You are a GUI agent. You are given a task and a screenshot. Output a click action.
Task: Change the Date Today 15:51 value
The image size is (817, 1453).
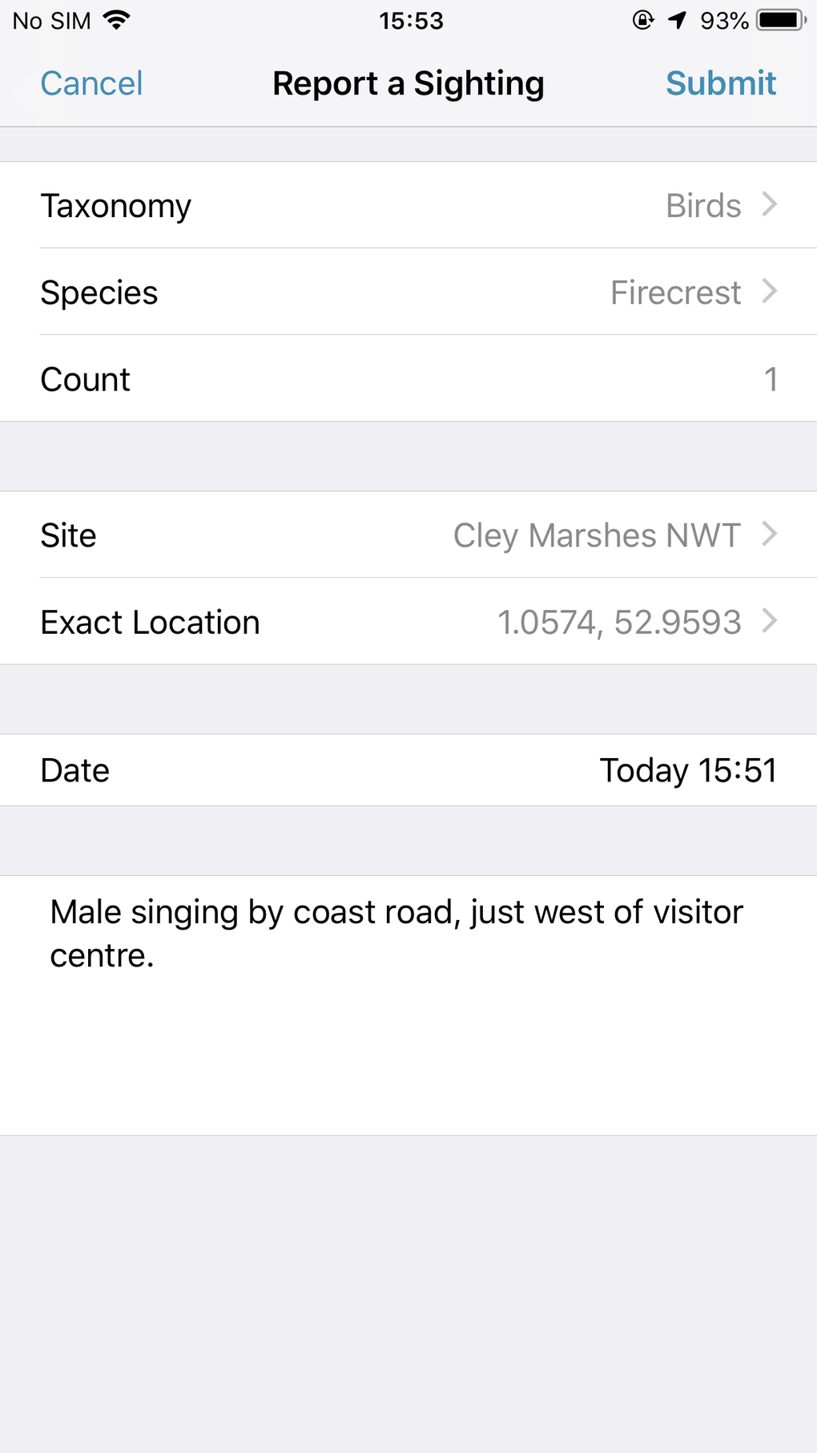688,770
